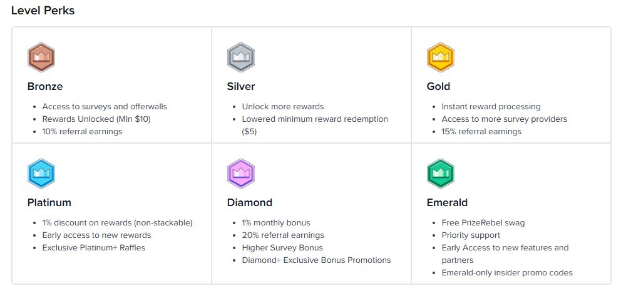Select the Emerald level heading
Image resolution: width=621 pixels, height=291 pixels.
coord(447,202)
